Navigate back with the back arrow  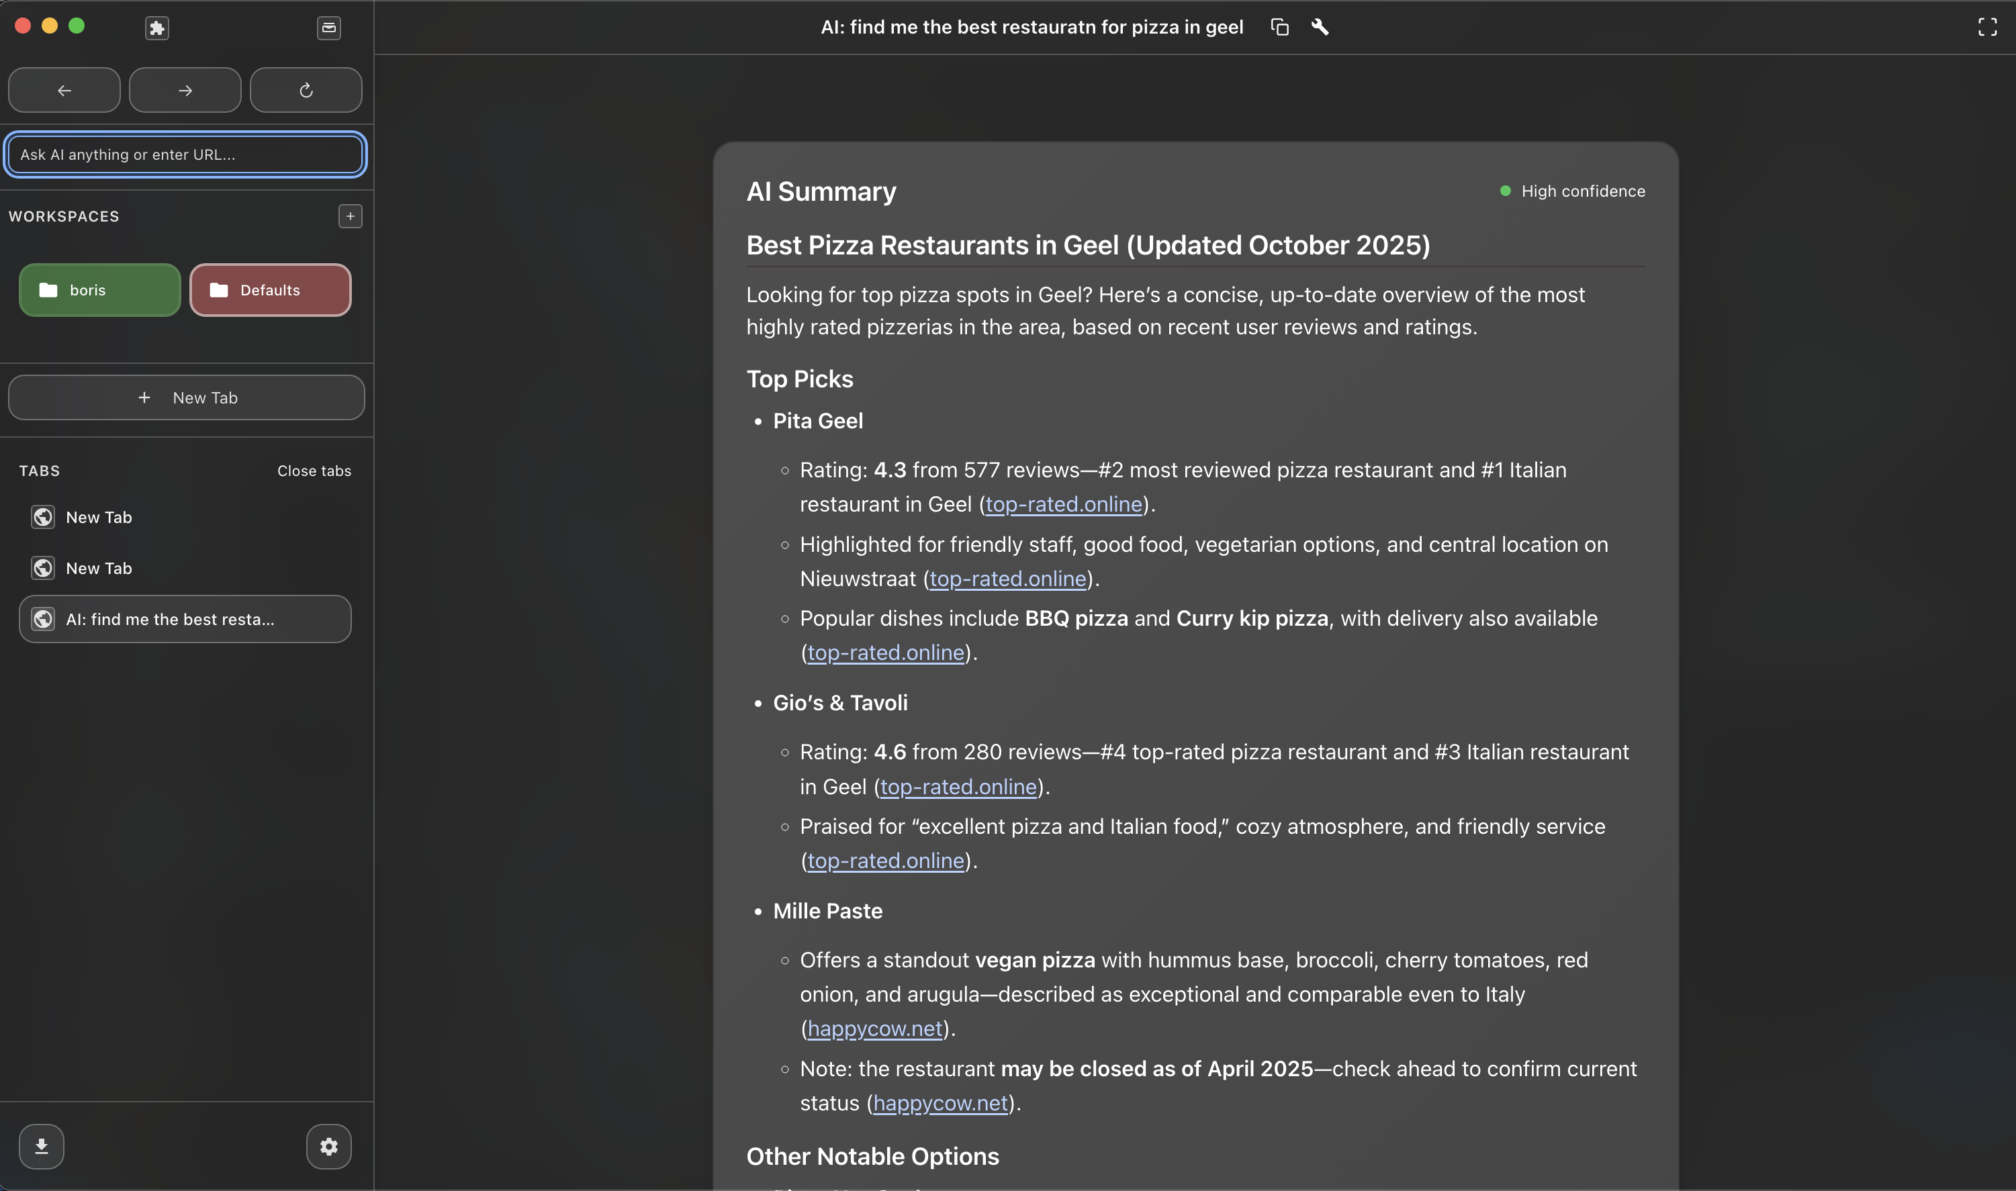(x=63, y=89)
